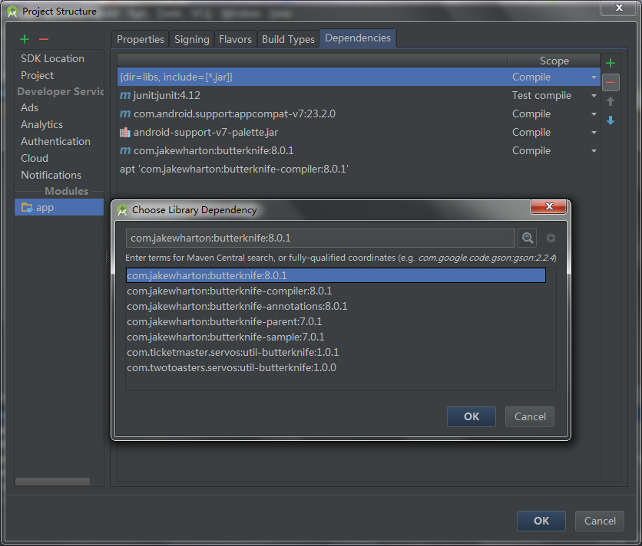This screenshot has width=642, height=546.
Task: Switch to the Flavors tab
Action: click(236, 39)
